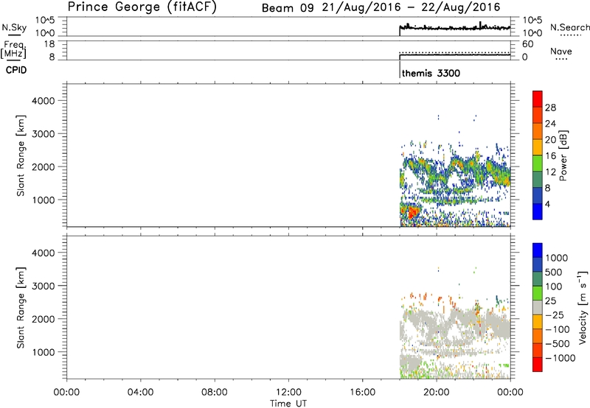Click the 'themis 3300' CPID annotation
The width and height of the screenshot is (590, 408).
(x=431, y=73)
